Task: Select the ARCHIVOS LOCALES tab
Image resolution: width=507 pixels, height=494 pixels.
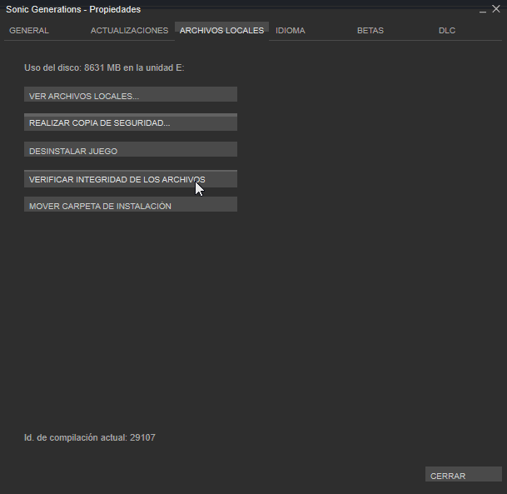Action: coord(221,31)
